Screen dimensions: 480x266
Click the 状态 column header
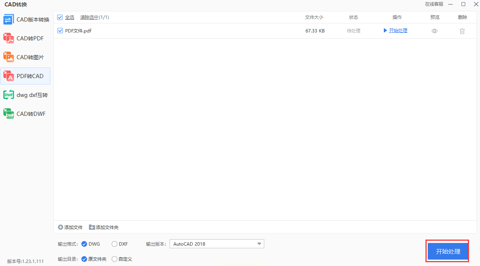pos(354,17)
